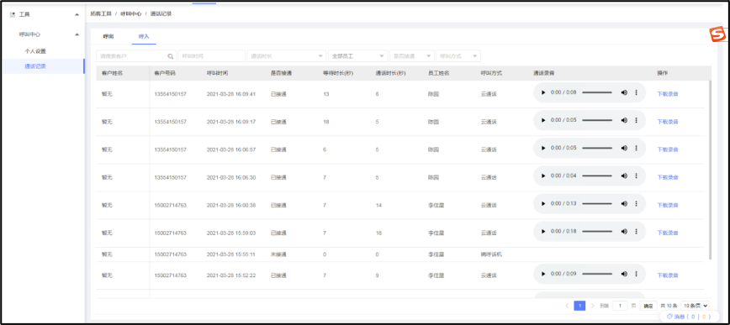Download recording for the 16:09:41 call

click(x=668, y=94)
